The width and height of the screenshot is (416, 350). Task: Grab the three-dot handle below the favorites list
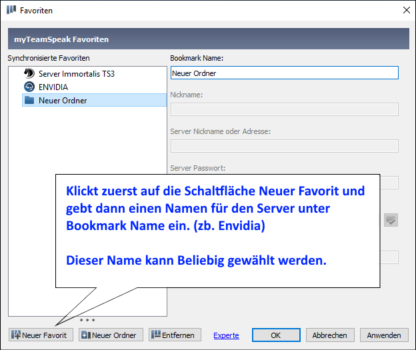coord(87,320)
